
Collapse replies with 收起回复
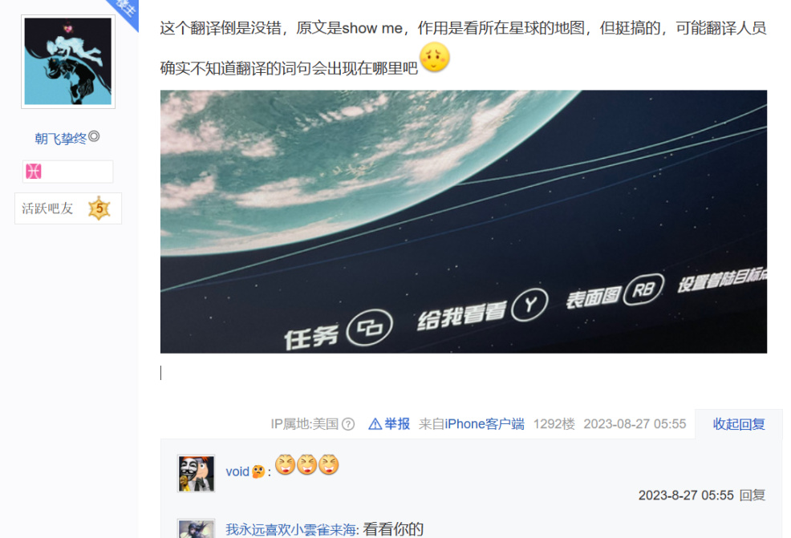click(x=739, y=424)
